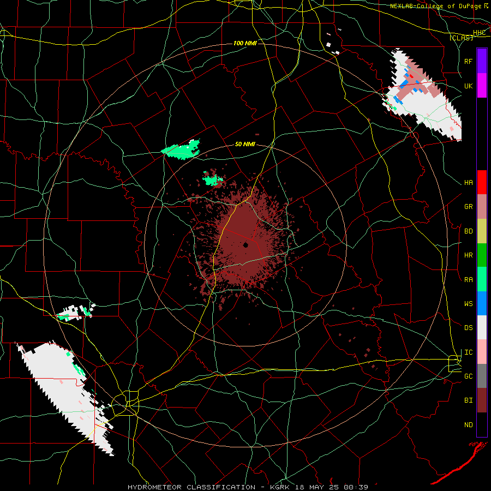Click the 'ND' legend label
The image size is (491, 491).
468,425
